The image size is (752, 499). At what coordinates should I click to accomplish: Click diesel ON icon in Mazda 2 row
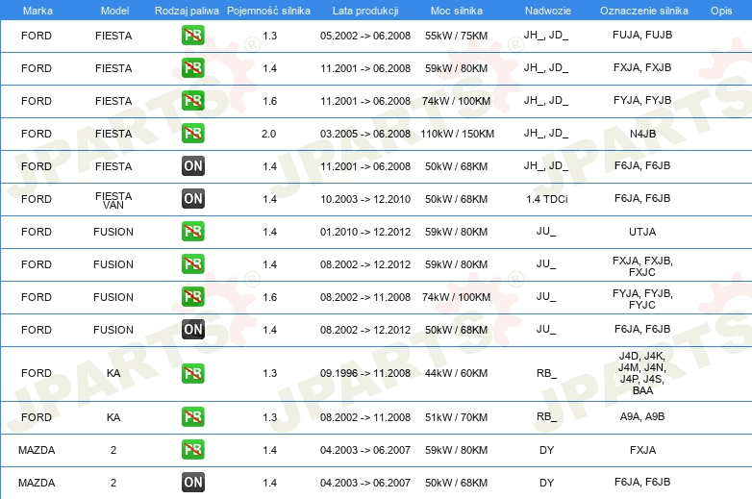click(x=192, y=483)
